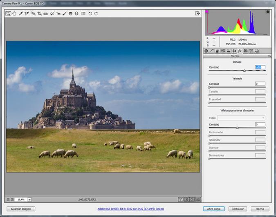This screenshot has height=217, width=276.
Task: Click the Veteado Cantidad value field
Action: (260, 84)
